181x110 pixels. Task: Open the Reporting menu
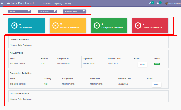58,3
